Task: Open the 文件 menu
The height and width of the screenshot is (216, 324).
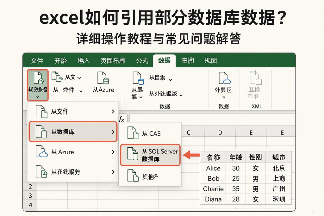Action: click(37, 61)
